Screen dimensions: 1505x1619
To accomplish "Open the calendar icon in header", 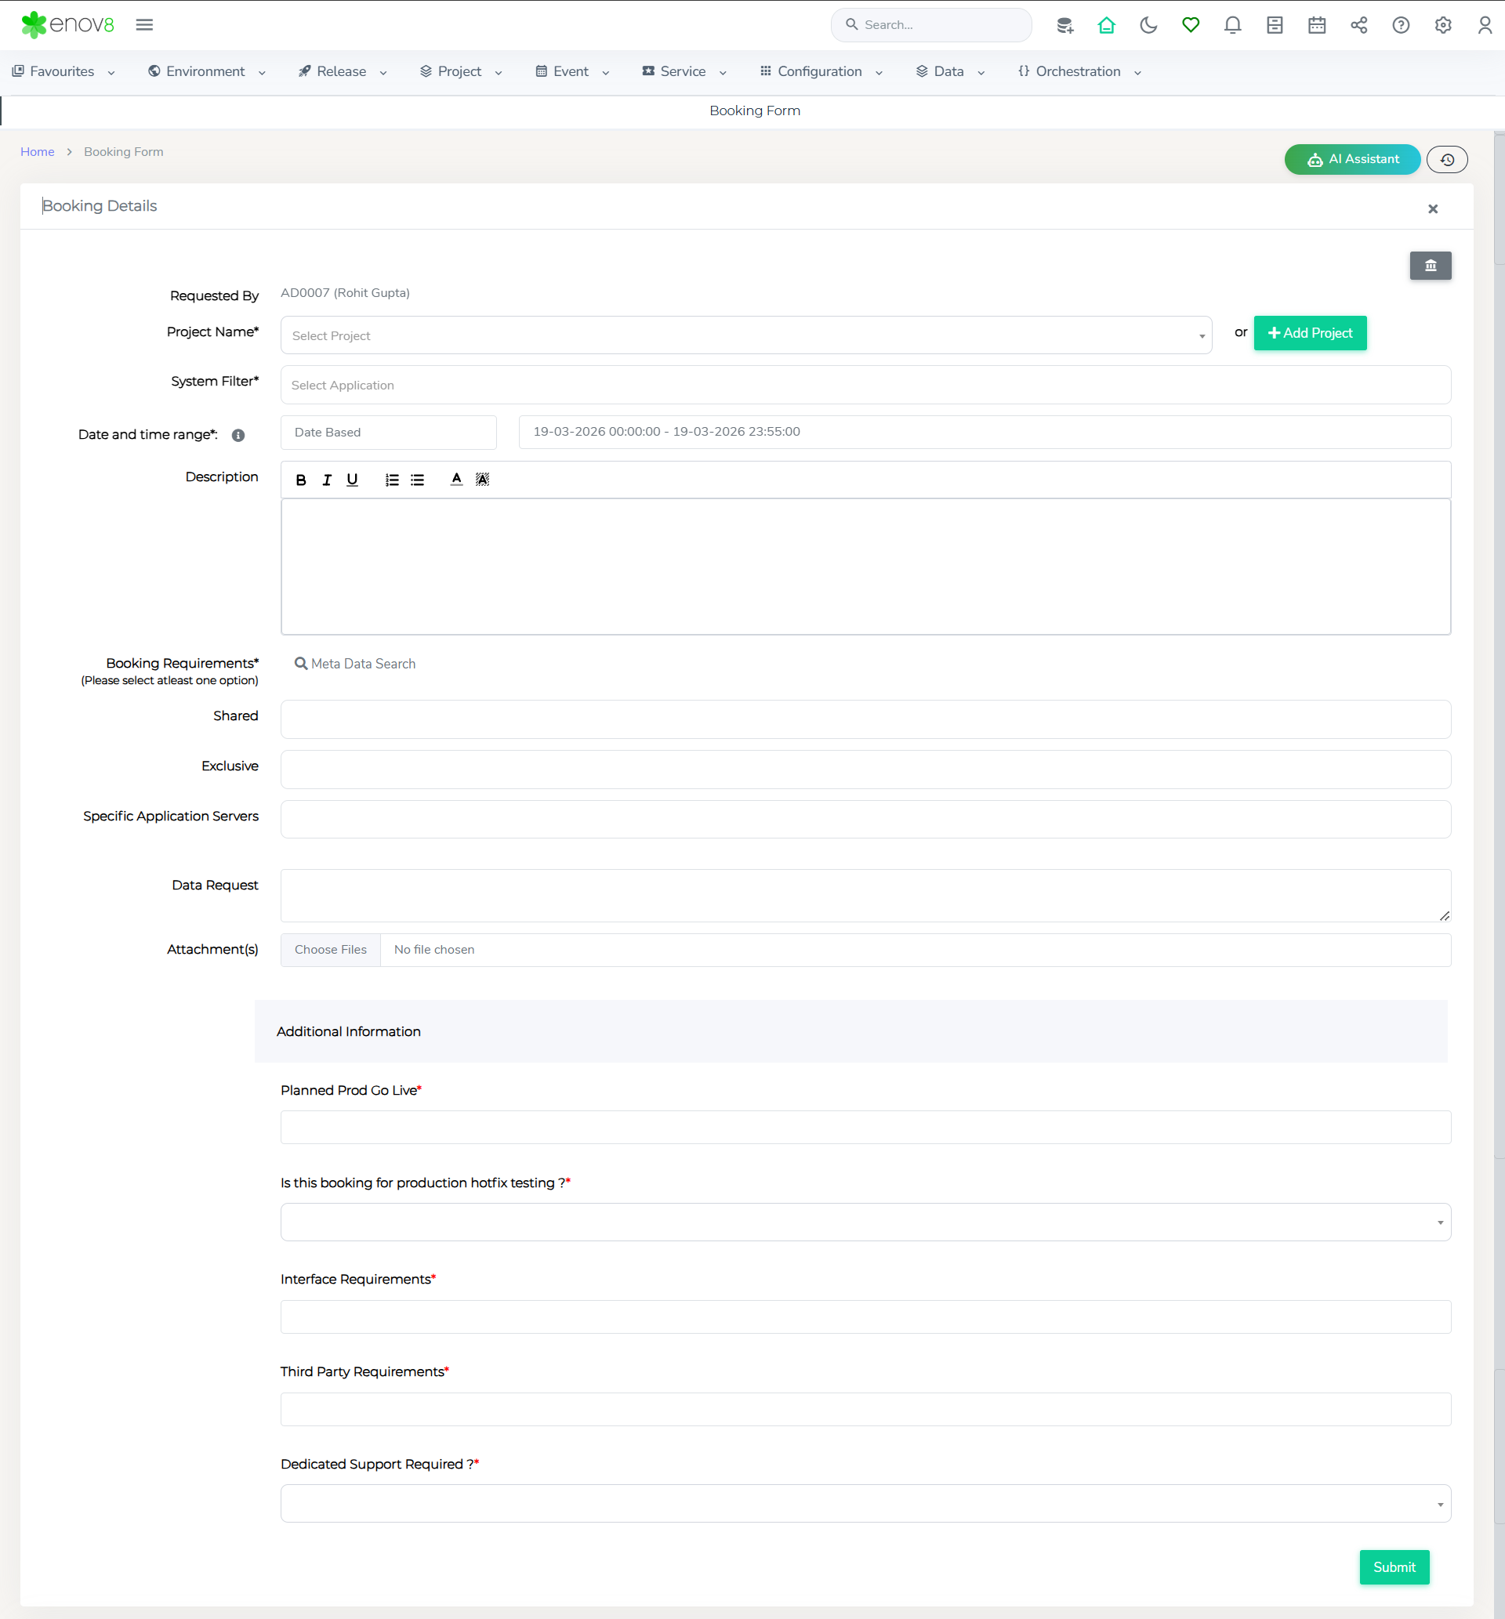I will (1316, 25).
